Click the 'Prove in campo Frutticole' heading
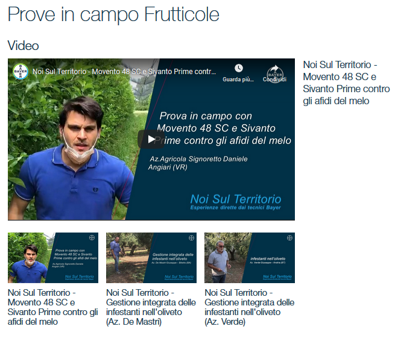The image size is (395, 350). (x=113, y=14)
